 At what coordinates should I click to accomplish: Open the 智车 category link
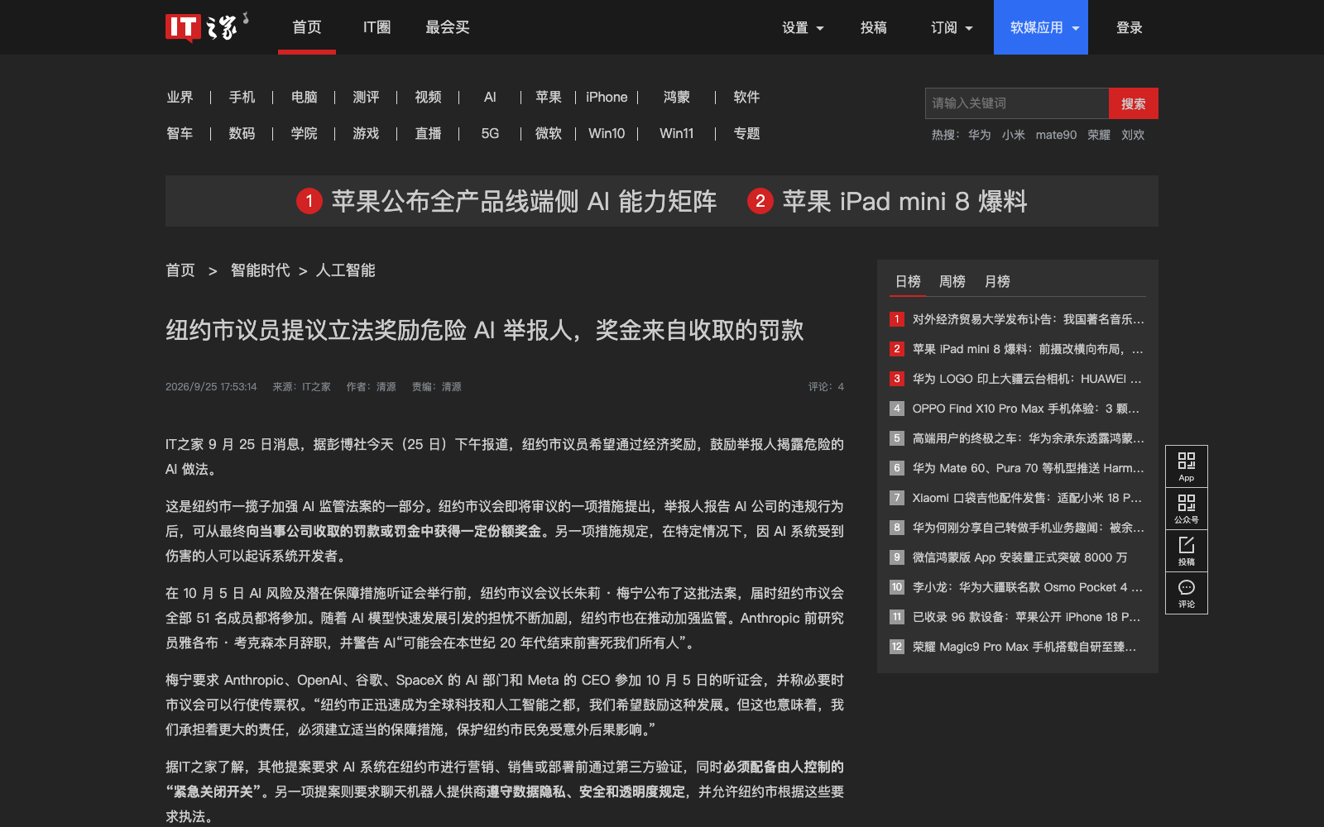click(180, 133)
